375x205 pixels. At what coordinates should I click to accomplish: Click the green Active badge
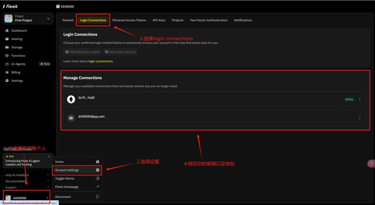coord(349,99)
